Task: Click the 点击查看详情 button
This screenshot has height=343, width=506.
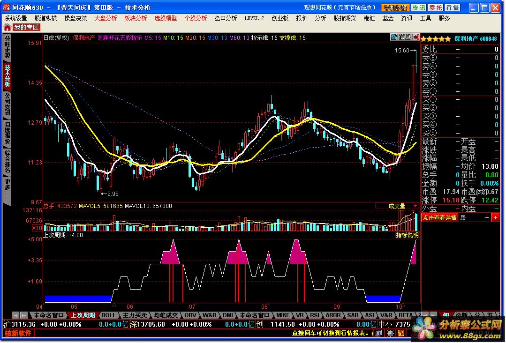Action: pos(439,218)
